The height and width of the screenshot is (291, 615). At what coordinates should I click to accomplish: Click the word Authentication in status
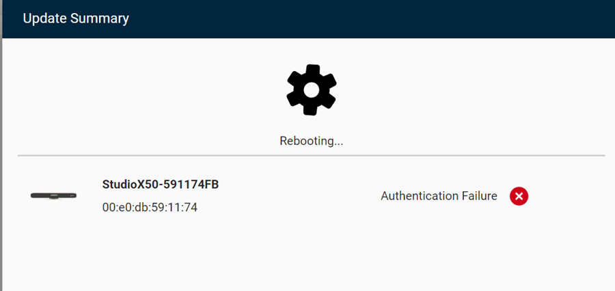[x=418, y=197]
